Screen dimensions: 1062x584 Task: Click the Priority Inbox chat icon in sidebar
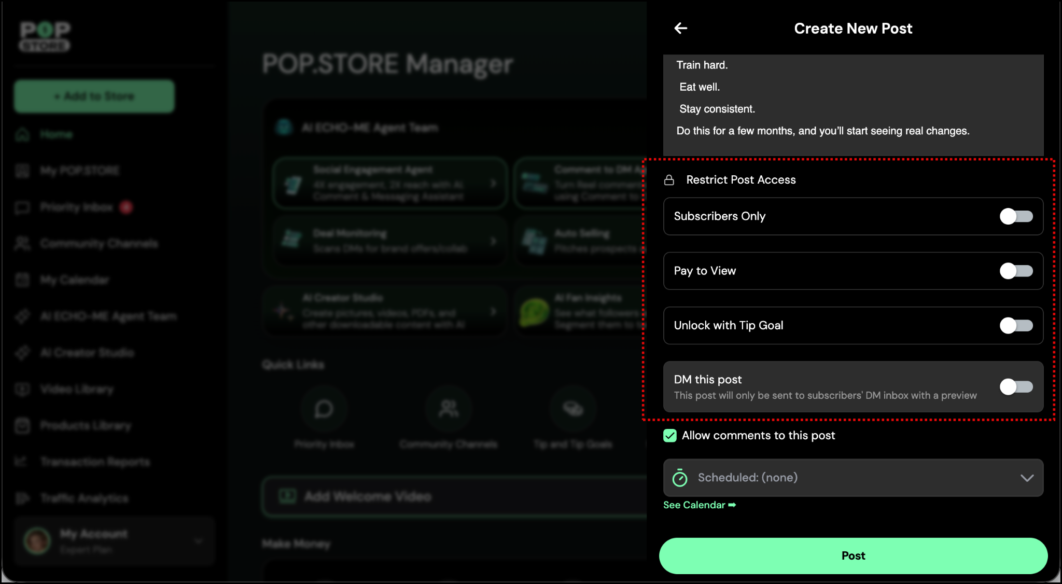22,207
